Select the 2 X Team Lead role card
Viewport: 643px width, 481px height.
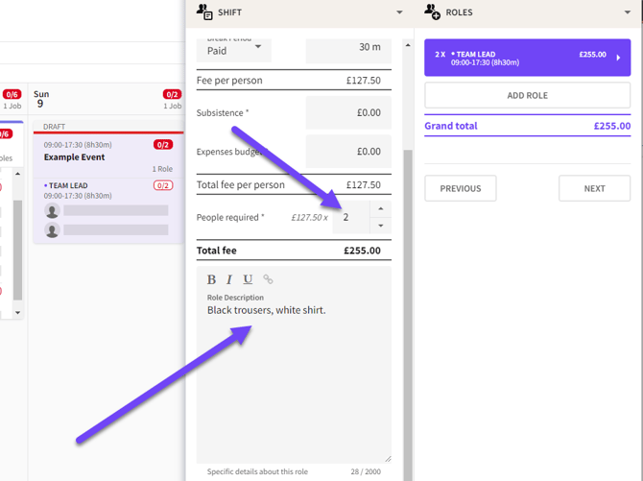coord(528,58)
